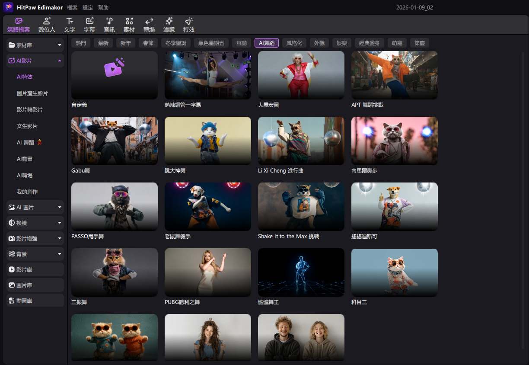Image resolution: width=529 pixels, height=365 pixels.
Task: Select the PUBG勝利之舞 template thumbnail
Action: click(x=208, y=272)
